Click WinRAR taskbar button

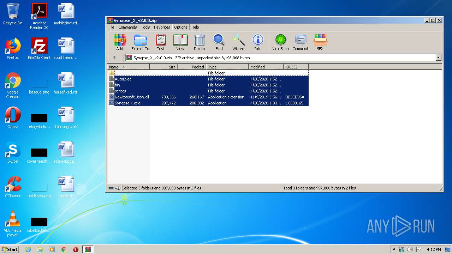point(88,249)
